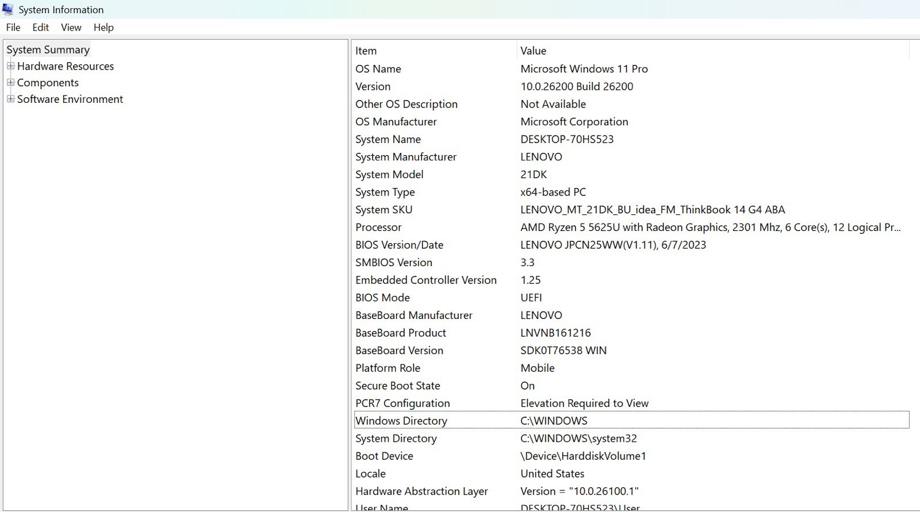Screen dimensions: 920x512
Task: Click the Not Available value
Action: (553, 104)
